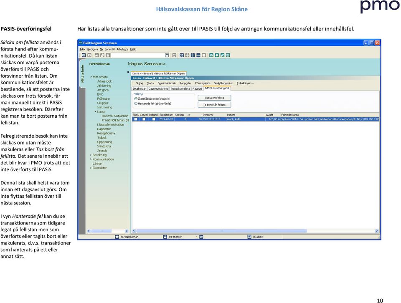This screenshot has width=401, height=303.
Task: Select the single empty pane layout icon
Action: click(x=204, y=55)
